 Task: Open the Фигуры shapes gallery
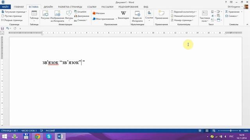pos(69,16)
